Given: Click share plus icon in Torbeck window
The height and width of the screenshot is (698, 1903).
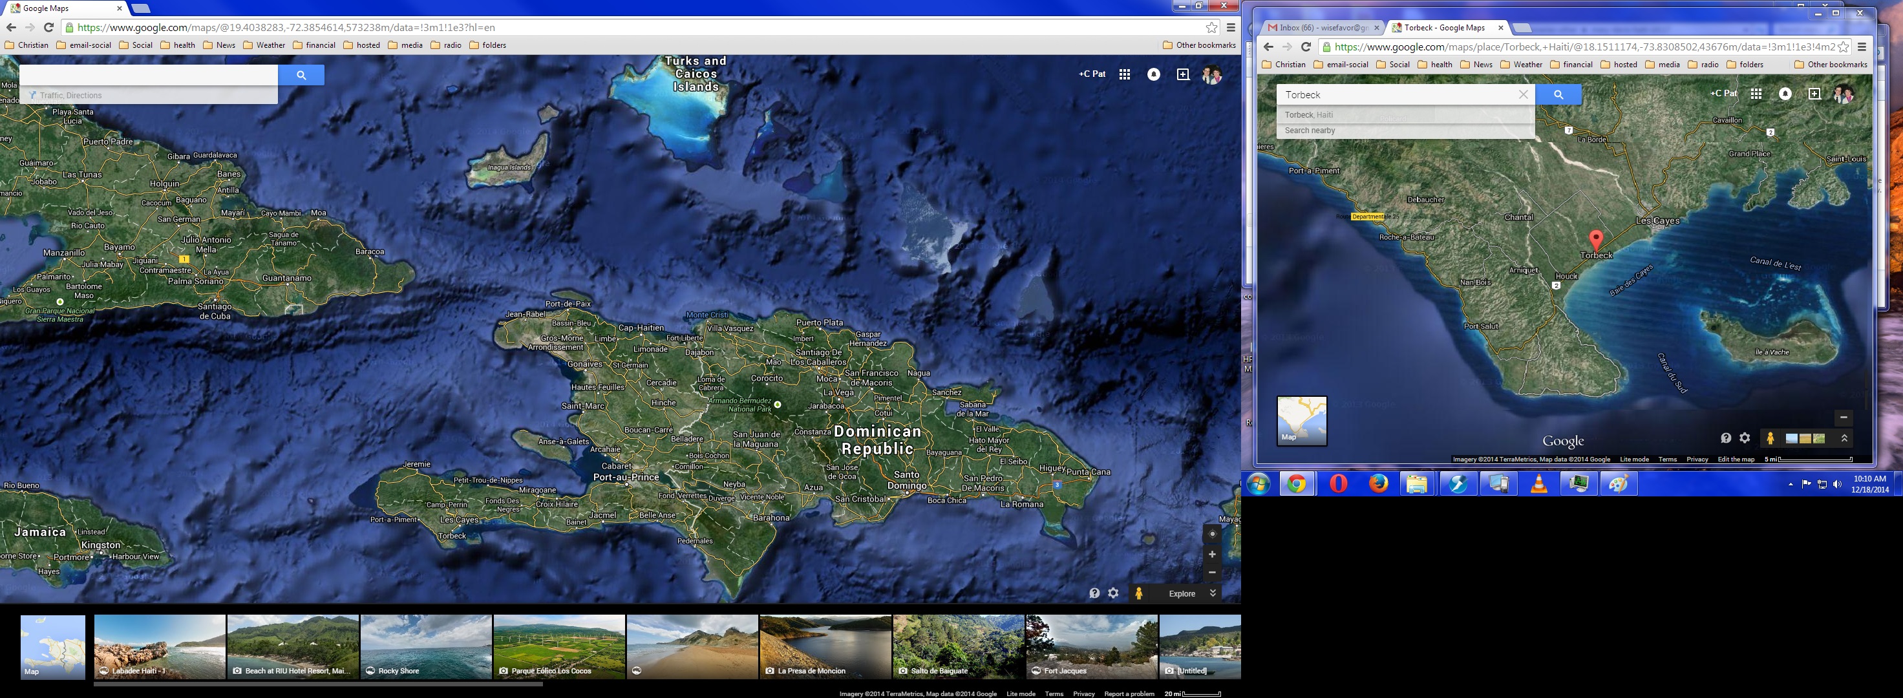Looking at the screenshot, I should 1814,94.
